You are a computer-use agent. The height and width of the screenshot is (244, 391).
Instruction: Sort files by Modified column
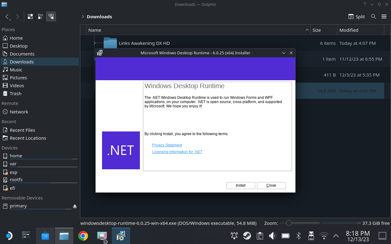[361, 30]
